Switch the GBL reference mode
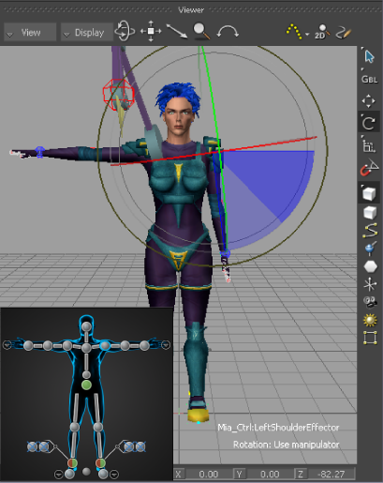 (369, 79)
